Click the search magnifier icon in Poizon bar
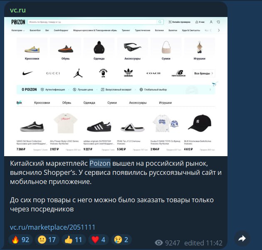262x250 pixels. click(160, 22)
